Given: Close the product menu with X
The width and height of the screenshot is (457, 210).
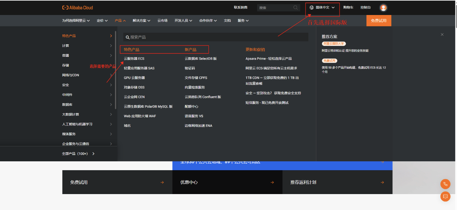Looking at the screenshot, I should pyautogui.click(x=442, y=35).
